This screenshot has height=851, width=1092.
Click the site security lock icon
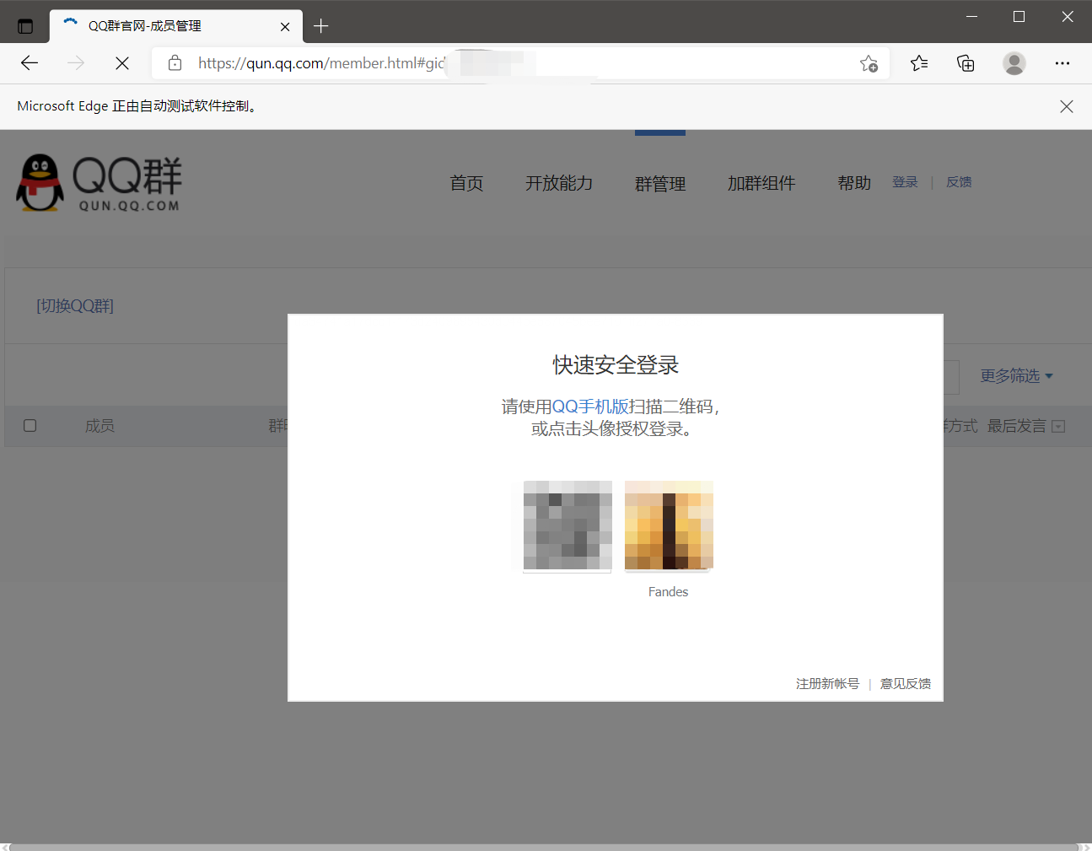pyautogui.click(x=175, y=63)
